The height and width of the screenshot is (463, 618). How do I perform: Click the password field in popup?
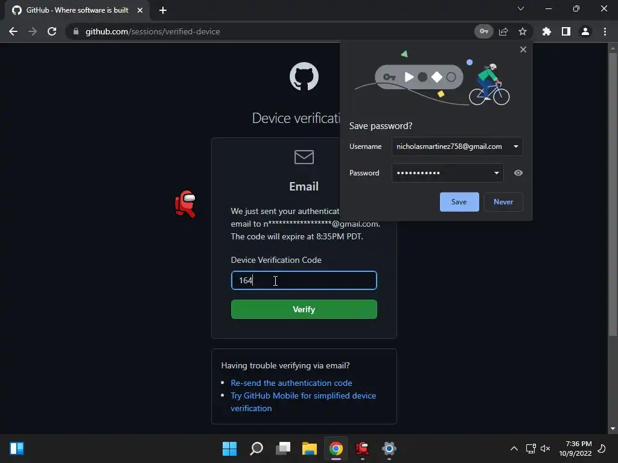point(448,173)
